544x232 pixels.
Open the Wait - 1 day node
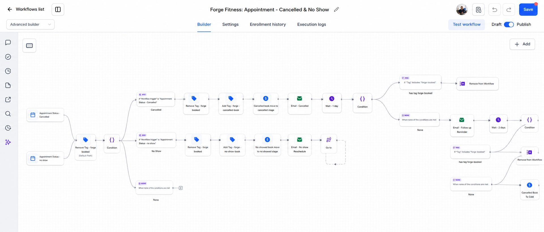(x=332, y=103)
